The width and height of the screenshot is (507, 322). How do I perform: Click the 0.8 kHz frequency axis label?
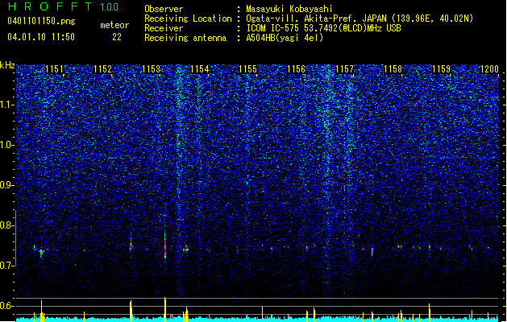[7, 225]
